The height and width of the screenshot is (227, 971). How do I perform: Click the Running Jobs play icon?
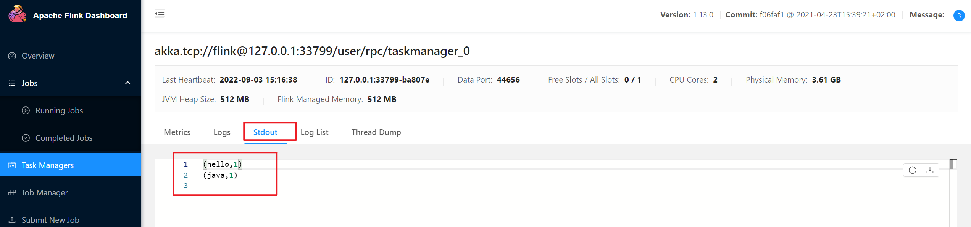(x=26, y=111)
